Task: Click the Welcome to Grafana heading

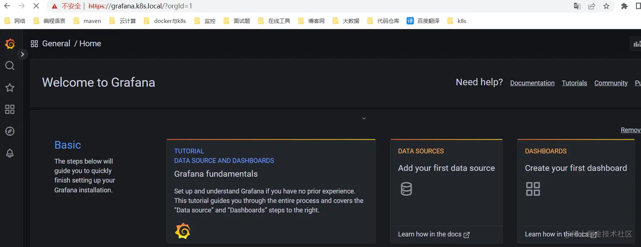Action: pyautogui.click(x=98, y=82)
